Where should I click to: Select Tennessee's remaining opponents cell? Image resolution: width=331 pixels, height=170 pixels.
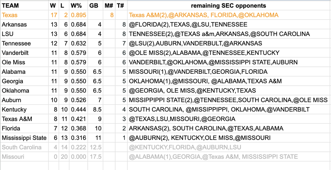(x=195, y=43)
